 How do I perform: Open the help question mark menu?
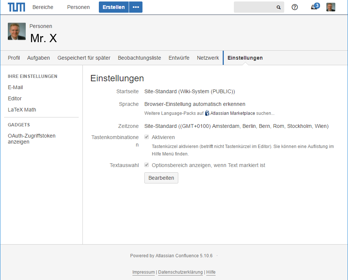(295, 7)
